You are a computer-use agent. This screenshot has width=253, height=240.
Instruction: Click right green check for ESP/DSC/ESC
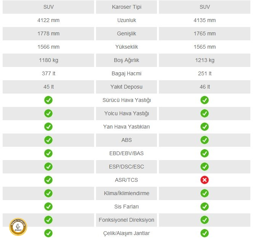click(x=205, y=167)
